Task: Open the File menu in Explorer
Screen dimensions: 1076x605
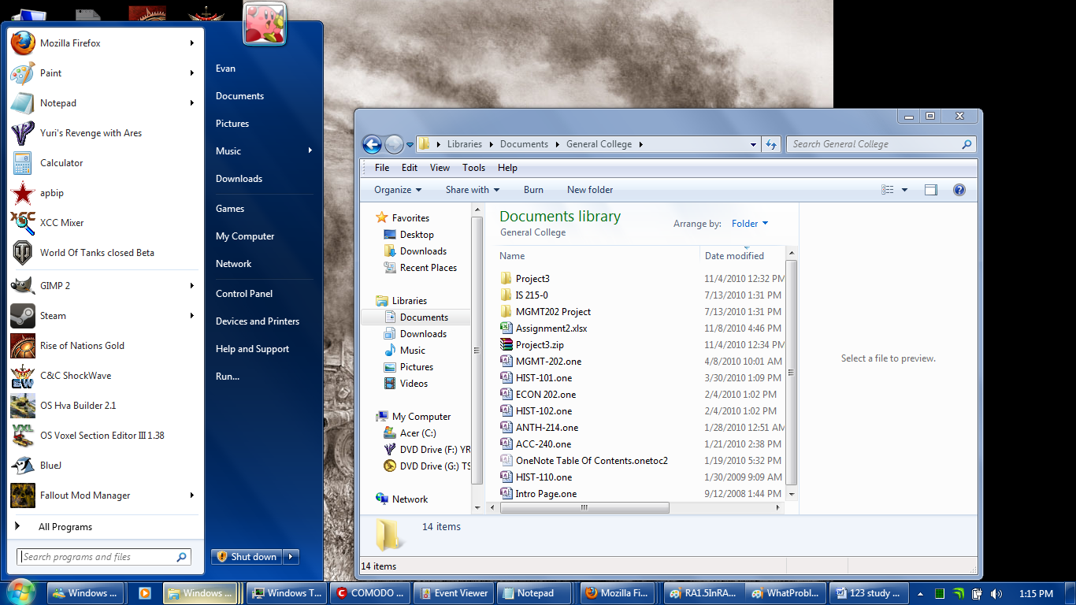Action: coord(382,168)
